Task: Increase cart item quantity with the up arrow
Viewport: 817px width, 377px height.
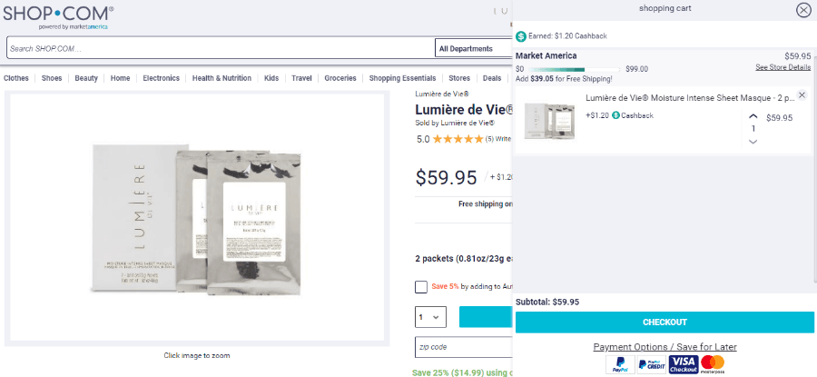Action: pyautogui.click(x=753, y=116)
